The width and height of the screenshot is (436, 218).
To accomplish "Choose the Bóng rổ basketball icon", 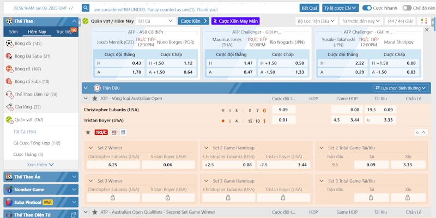I will (x=9, y=69).
